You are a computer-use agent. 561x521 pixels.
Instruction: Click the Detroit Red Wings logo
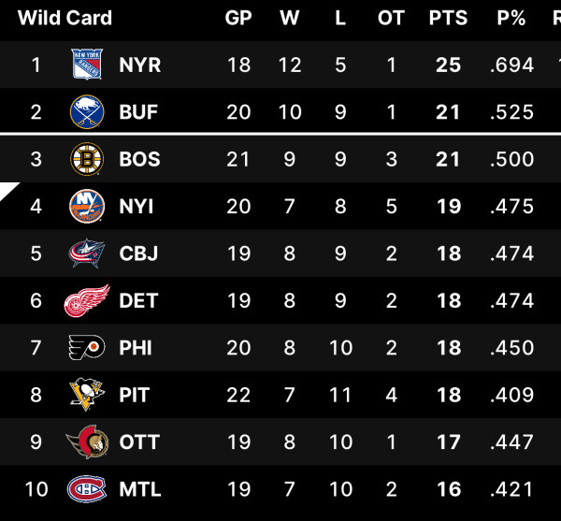tap(87, 300)
